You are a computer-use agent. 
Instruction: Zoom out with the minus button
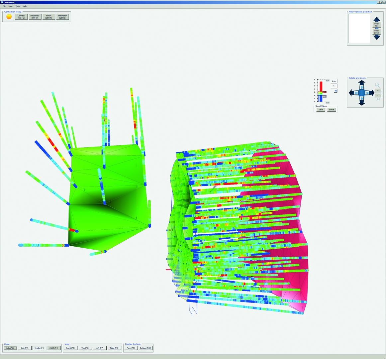378,95
